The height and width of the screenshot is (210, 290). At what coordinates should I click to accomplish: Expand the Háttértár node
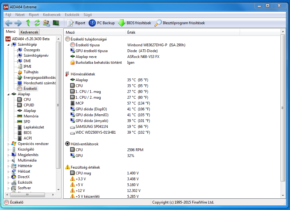8,166
